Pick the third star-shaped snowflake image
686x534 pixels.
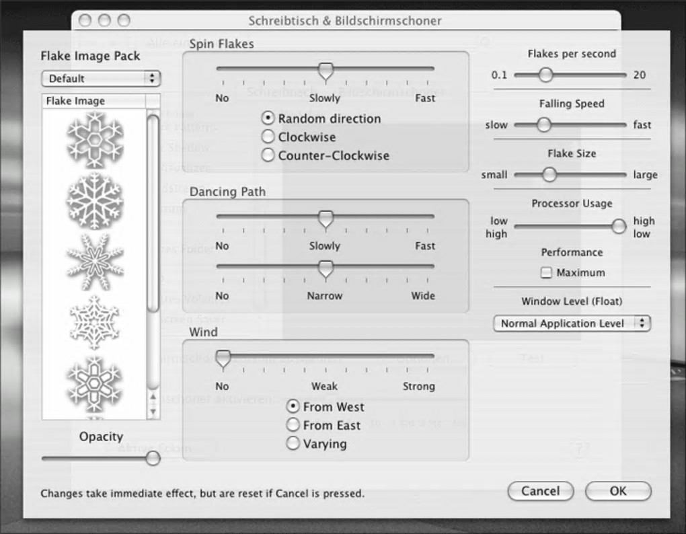click(95, 262)
